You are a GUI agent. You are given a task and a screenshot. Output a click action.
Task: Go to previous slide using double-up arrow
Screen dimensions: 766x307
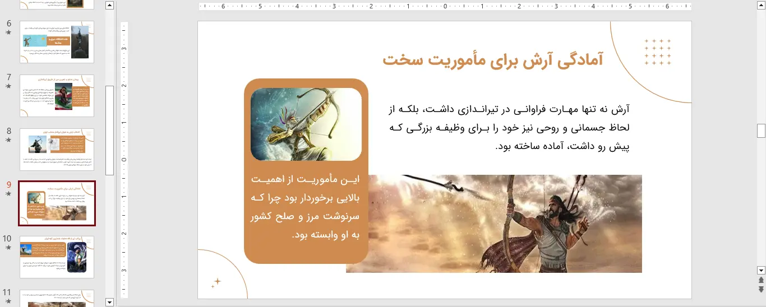click(x=761, y=280)
